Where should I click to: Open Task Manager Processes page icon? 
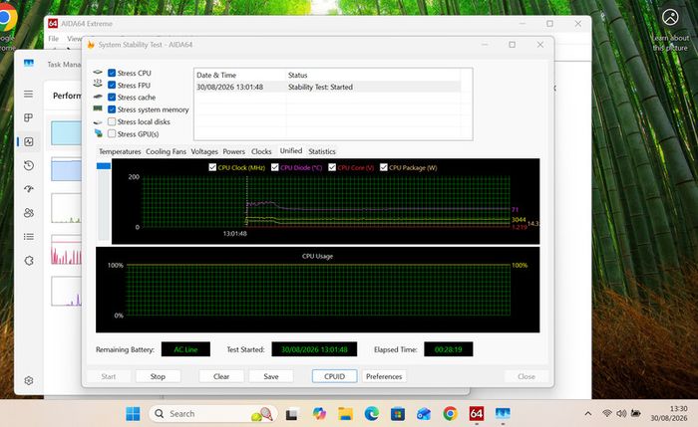[x=29, y=117]
